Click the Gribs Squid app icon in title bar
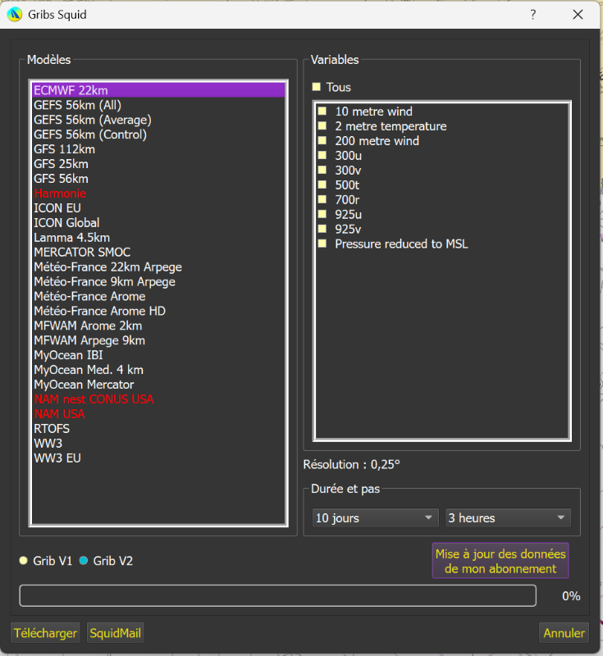 [14, 15]
